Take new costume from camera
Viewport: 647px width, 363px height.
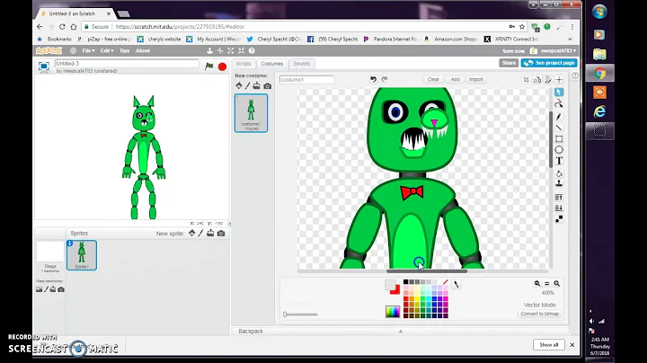tap(268, 85)
